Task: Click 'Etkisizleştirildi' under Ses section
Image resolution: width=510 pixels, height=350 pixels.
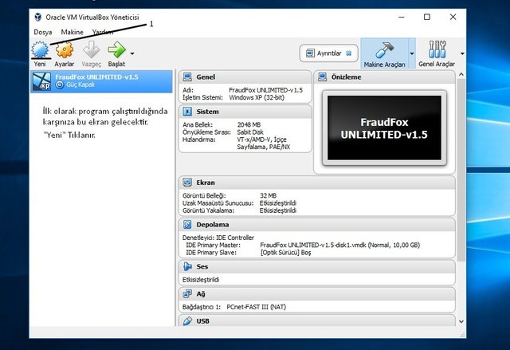Action: [x=201, y=280]
